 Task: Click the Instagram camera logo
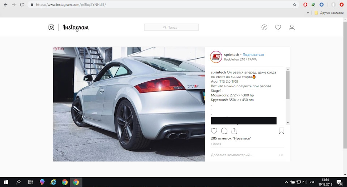[x=51, y=27]
